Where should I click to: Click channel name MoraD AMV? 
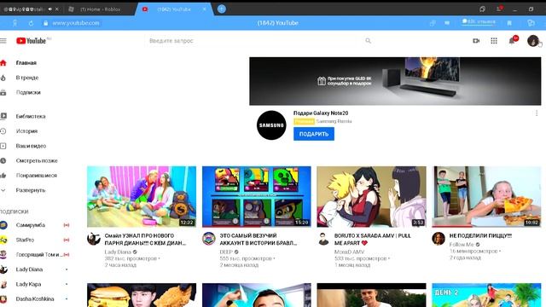(349, 252)
